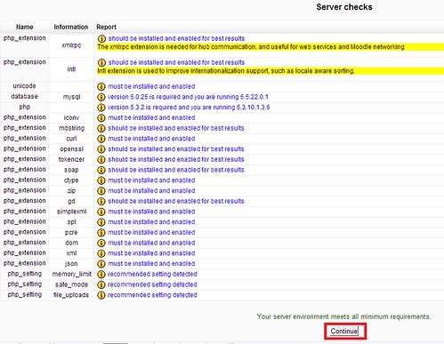Click the info icon in iconv row

[x=101, y=118]
